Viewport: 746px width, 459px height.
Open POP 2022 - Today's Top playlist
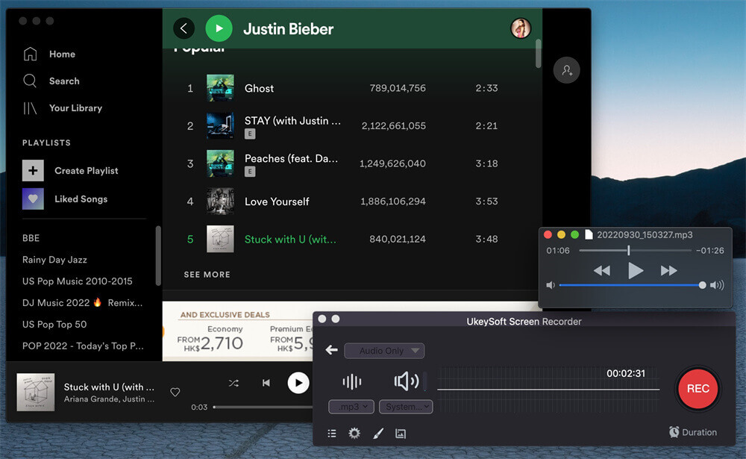[83, 346]
